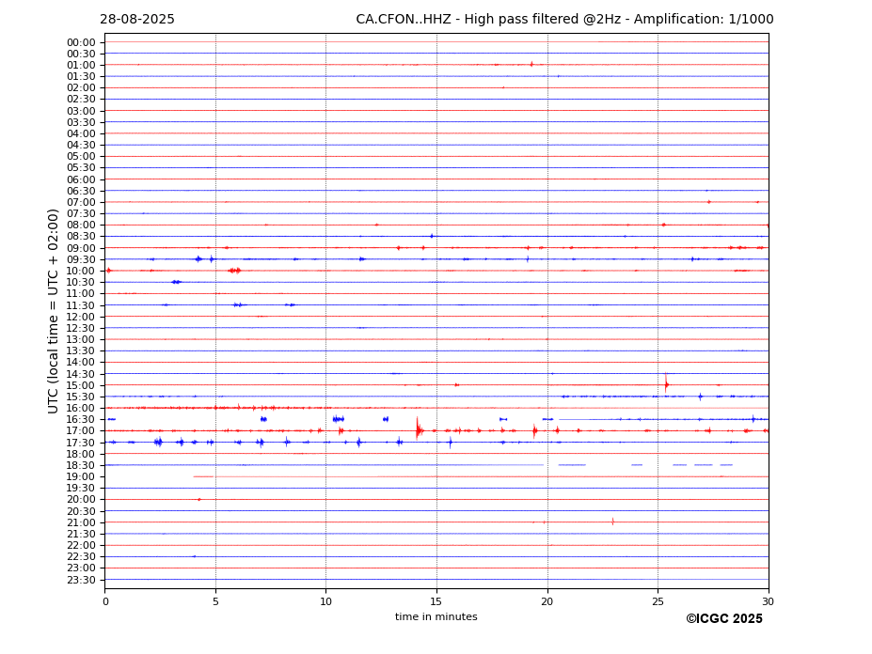Select the 18:30 time row label

(81, 466)
